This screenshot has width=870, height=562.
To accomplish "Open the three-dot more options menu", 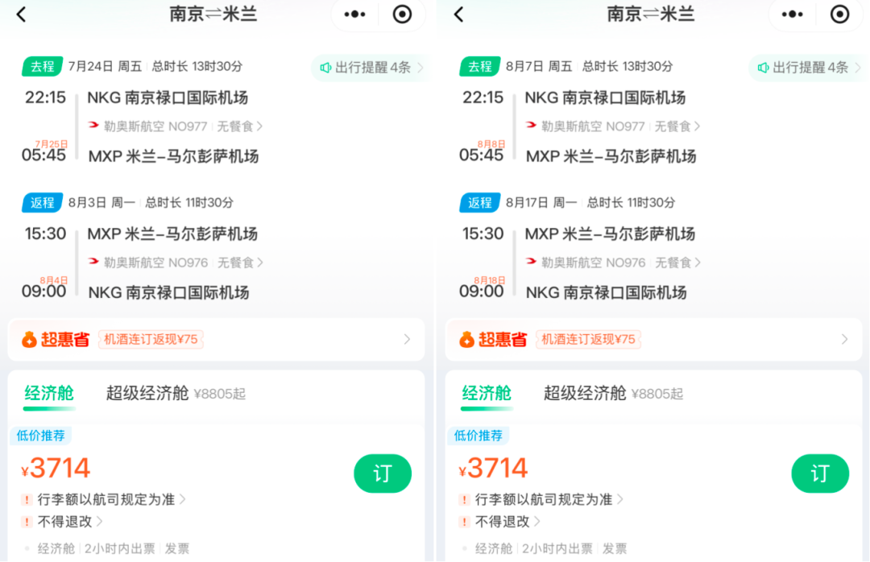I will click(354, 14).
